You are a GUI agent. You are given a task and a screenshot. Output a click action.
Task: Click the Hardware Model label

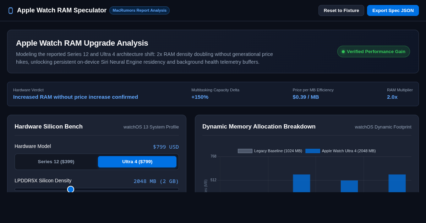[x=33, y=146]
